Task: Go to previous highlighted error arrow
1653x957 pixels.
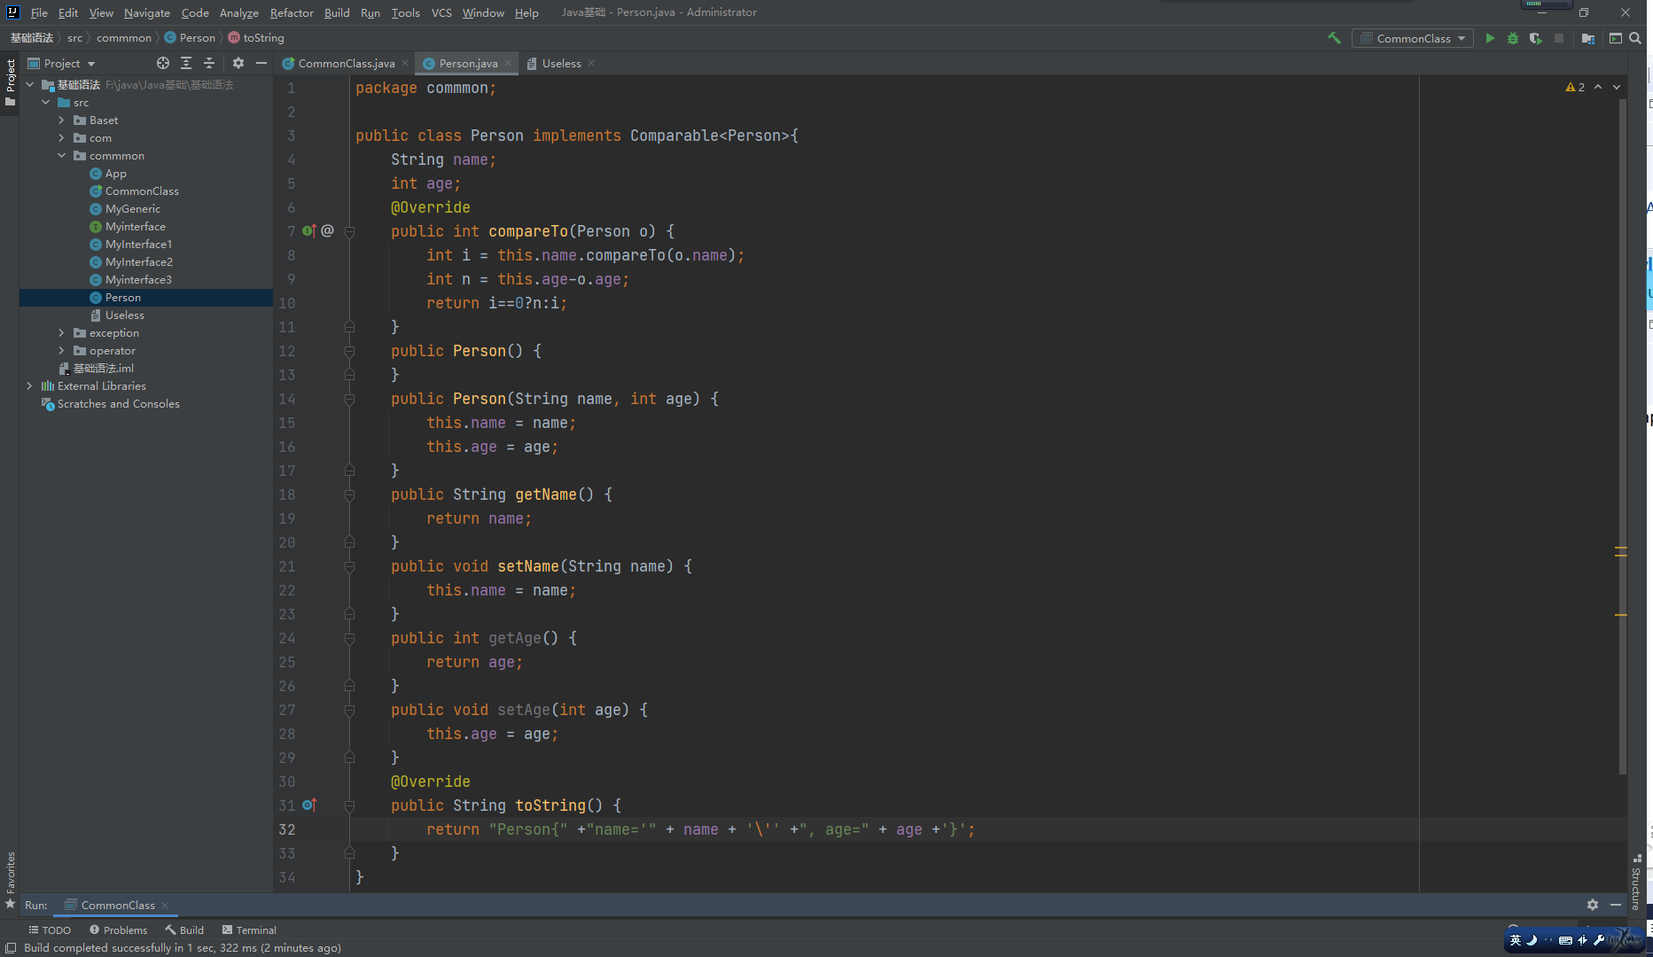Action: (1598, 87)
